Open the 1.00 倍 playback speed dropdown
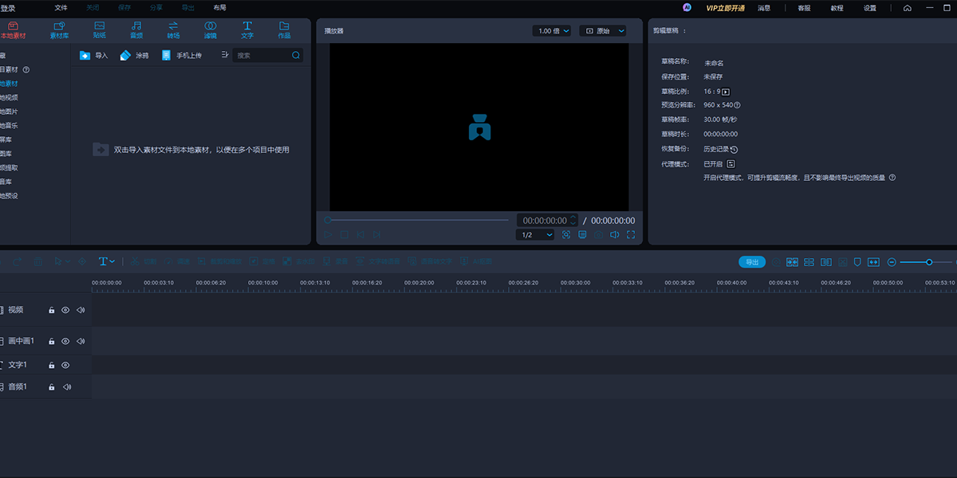Viewport: 957px width, 478px height. (x=551, y=31)
